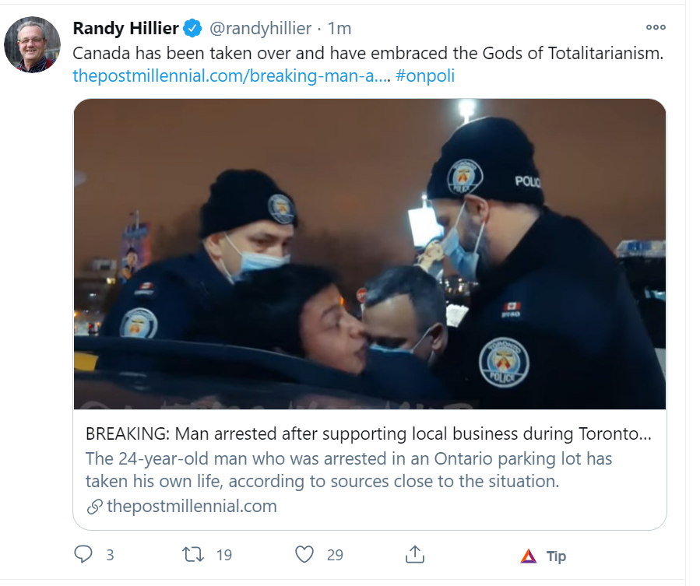
Task: Open Randy Hillier display name link
Action: pyautogui.click(x=125, y=29)
